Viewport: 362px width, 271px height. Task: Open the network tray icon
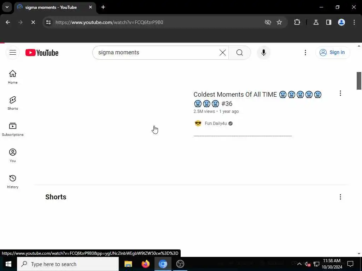(316, 264)
